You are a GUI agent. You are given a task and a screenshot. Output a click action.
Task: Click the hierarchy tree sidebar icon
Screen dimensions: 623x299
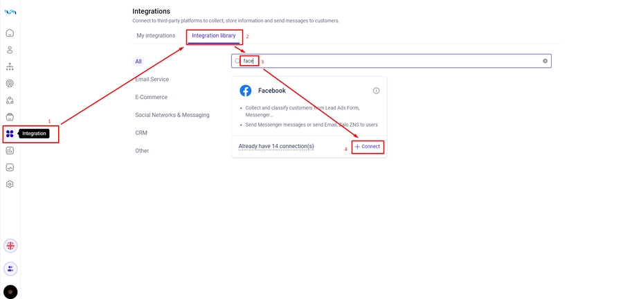pyautogui.click(x=10, y=66)
